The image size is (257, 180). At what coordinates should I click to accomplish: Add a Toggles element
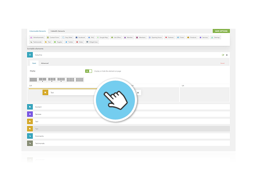pyautogui.click(x=58, y=42)
